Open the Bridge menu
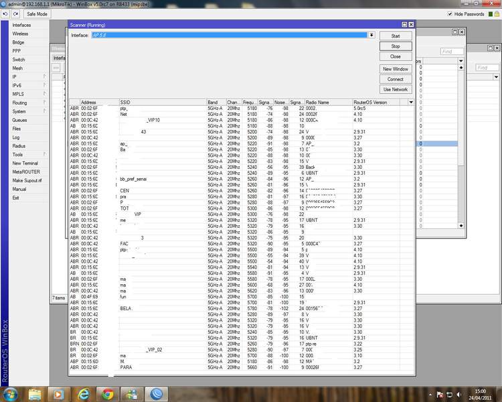The height and width of the screenshot is (402, 502). [x=18, y=42]
